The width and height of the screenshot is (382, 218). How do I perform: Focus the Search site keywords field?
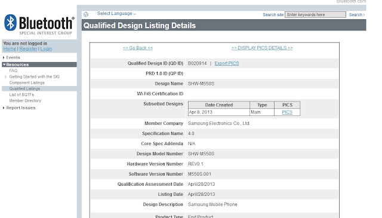[x=315, y=14]
